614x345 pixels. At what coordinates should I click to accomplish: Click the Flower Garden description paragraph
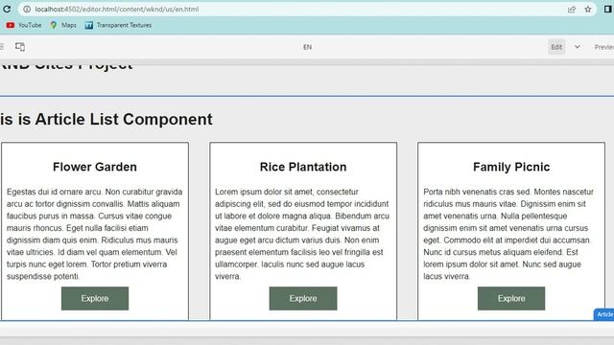[95, 234]
